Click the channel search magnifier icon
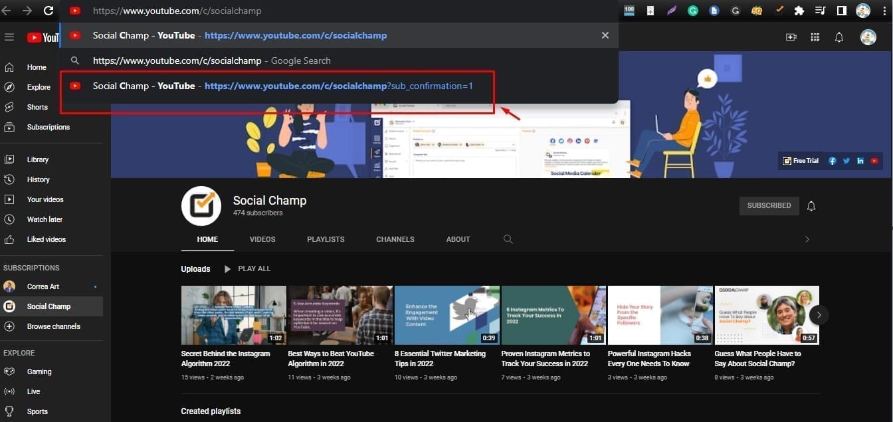 tap(508, 239)
